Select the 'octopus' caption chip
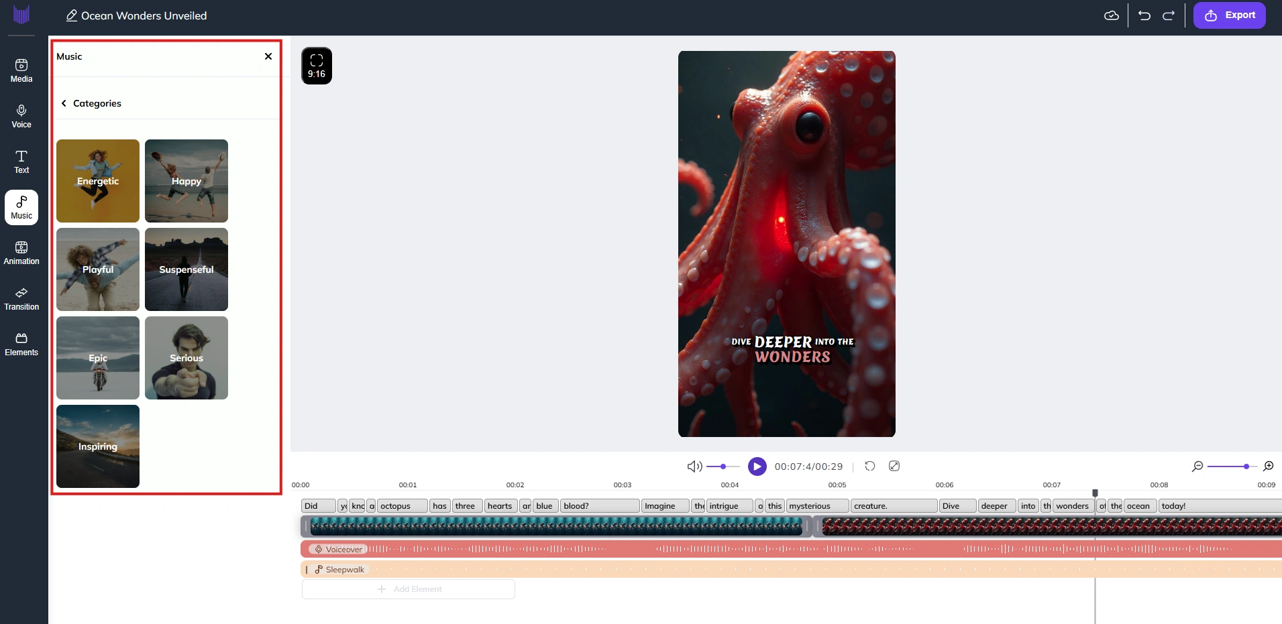The image size is (1282, 624). point(403,506)
